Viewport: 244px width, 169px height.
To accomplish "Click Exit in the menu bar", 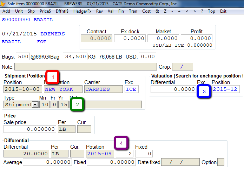I will pos(223,11).
